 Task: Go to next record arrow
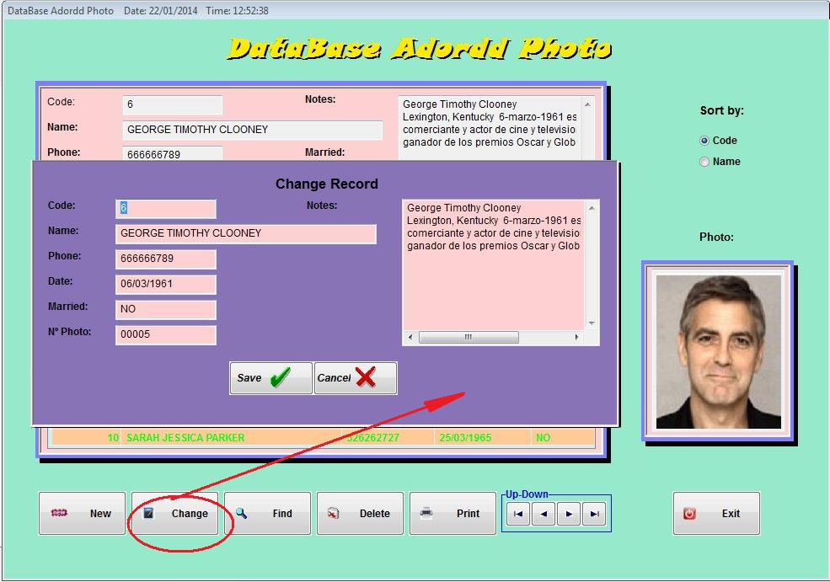point(569,513)
